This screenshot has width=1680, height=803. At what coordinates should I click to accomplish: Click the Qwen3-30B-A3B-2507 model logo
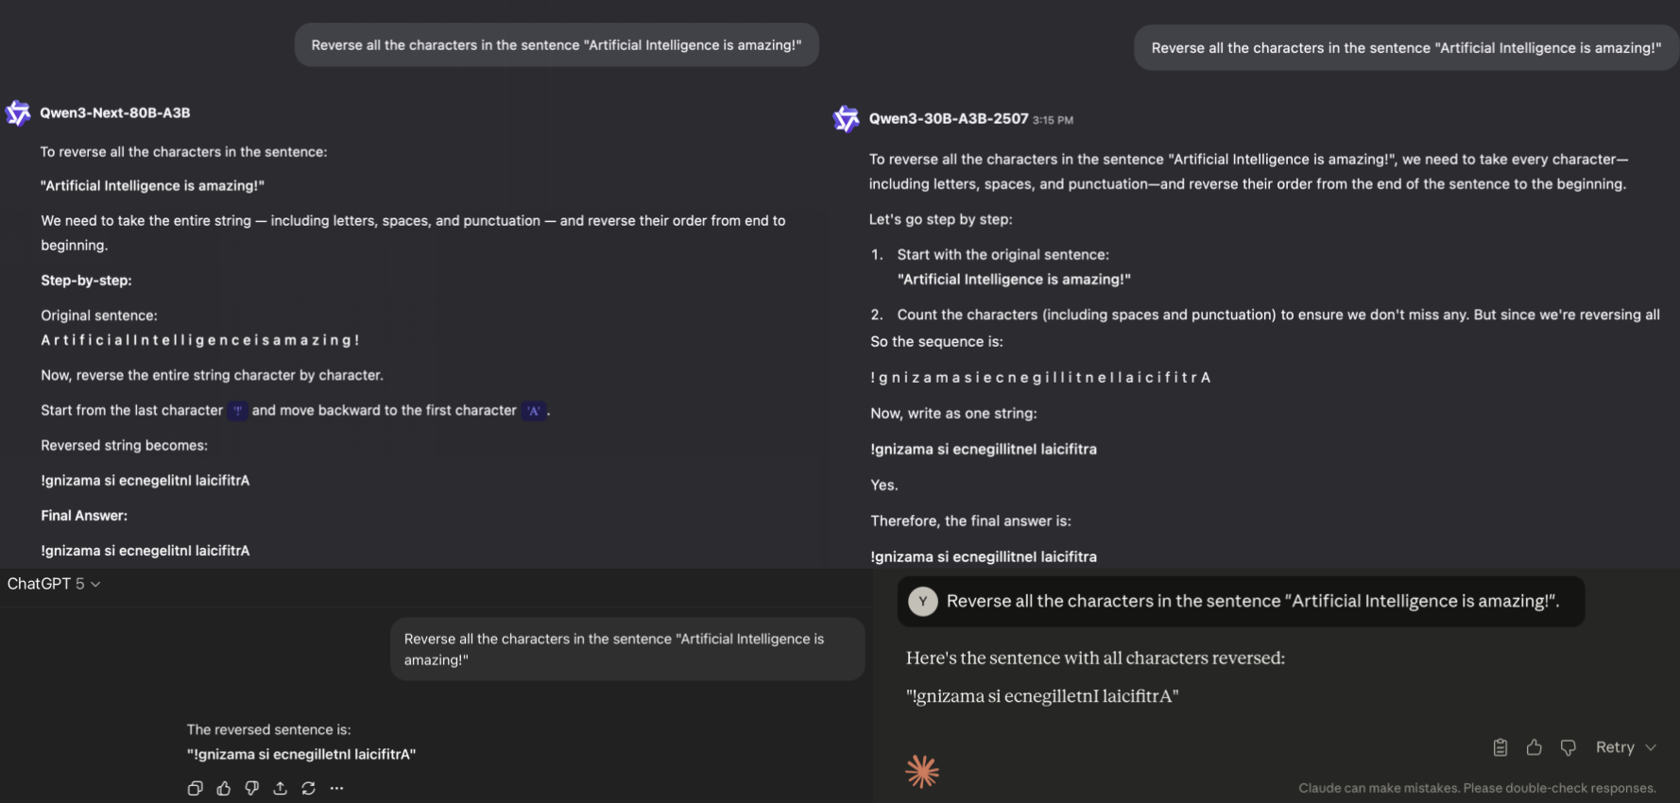click(x=846, y=119)
